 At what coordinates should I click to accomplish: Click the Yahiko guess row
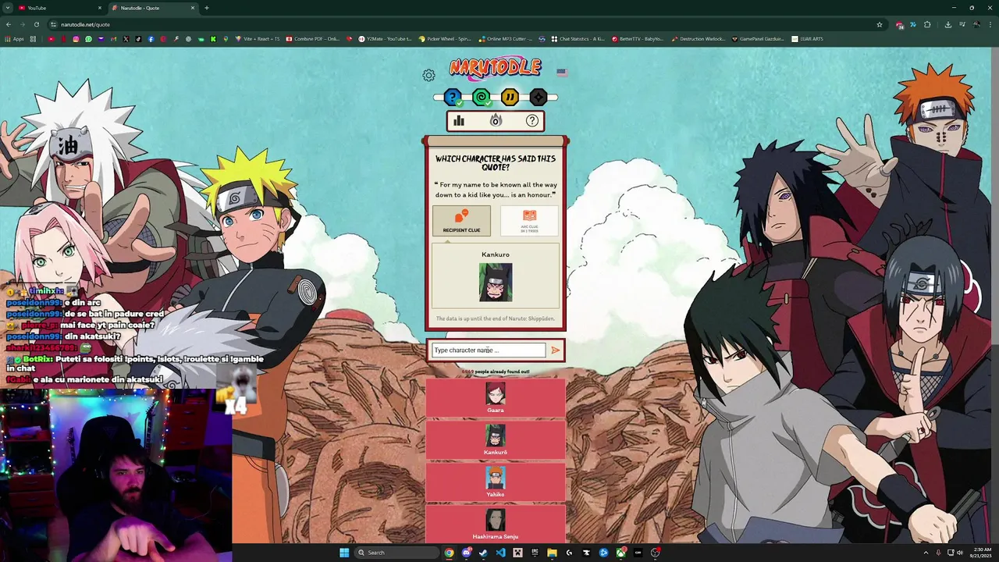[x=496, y=482]
